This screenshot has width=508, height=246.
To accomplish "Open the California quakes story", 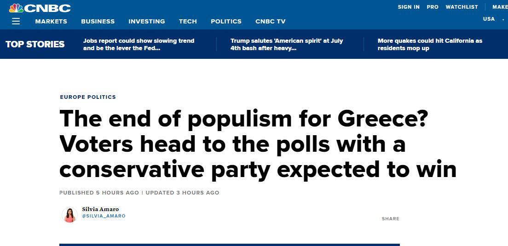I will pos(430,44).
